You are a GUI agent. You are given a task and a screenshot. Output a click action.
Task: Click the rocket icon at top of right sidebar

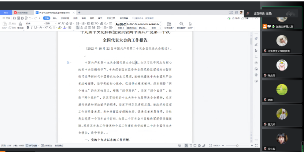(256, 38)
